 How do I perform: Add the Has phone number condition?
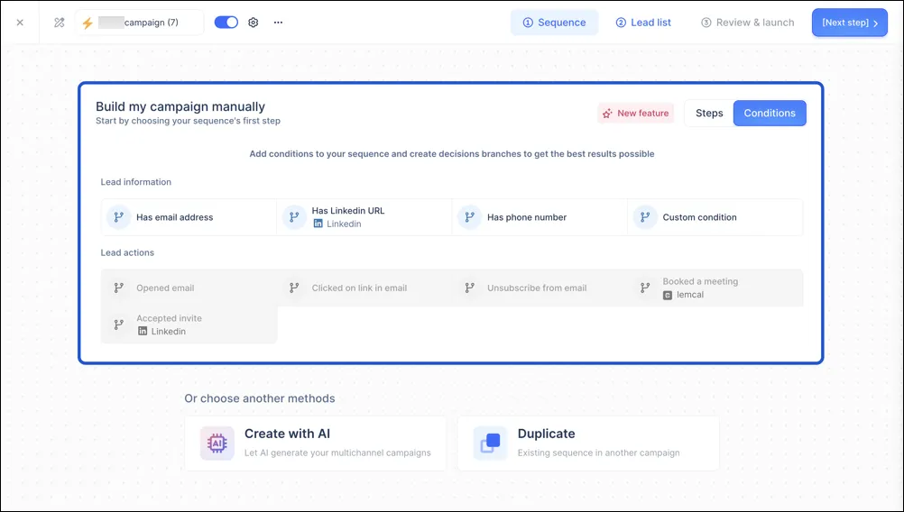point(540,217)
